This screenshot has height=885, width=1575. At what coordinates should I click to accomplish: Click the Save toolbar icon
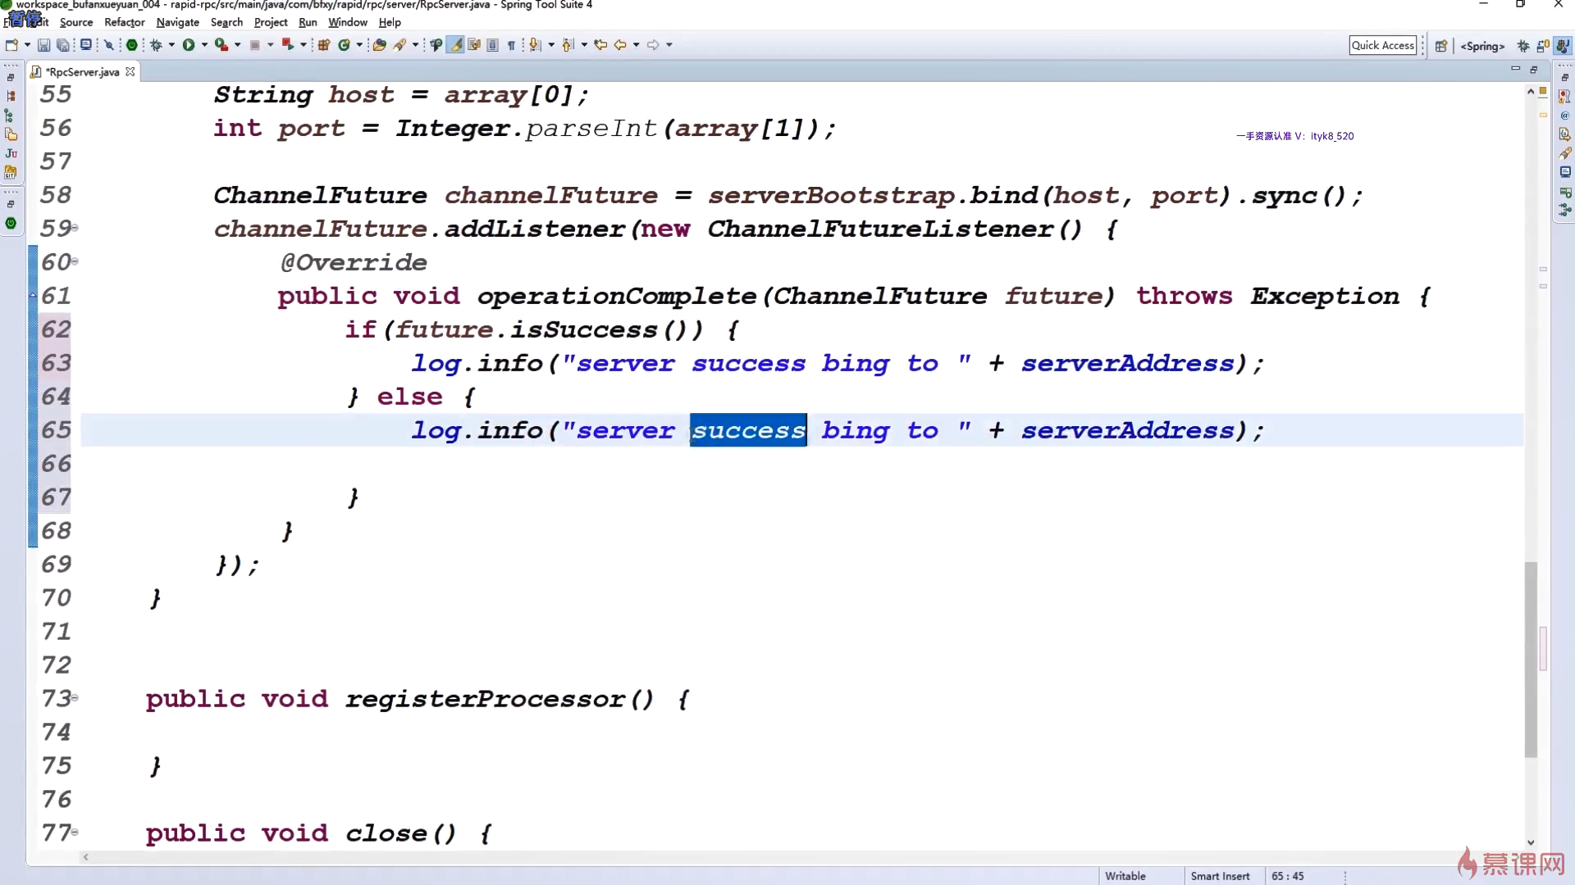click(x=44, y=45)
